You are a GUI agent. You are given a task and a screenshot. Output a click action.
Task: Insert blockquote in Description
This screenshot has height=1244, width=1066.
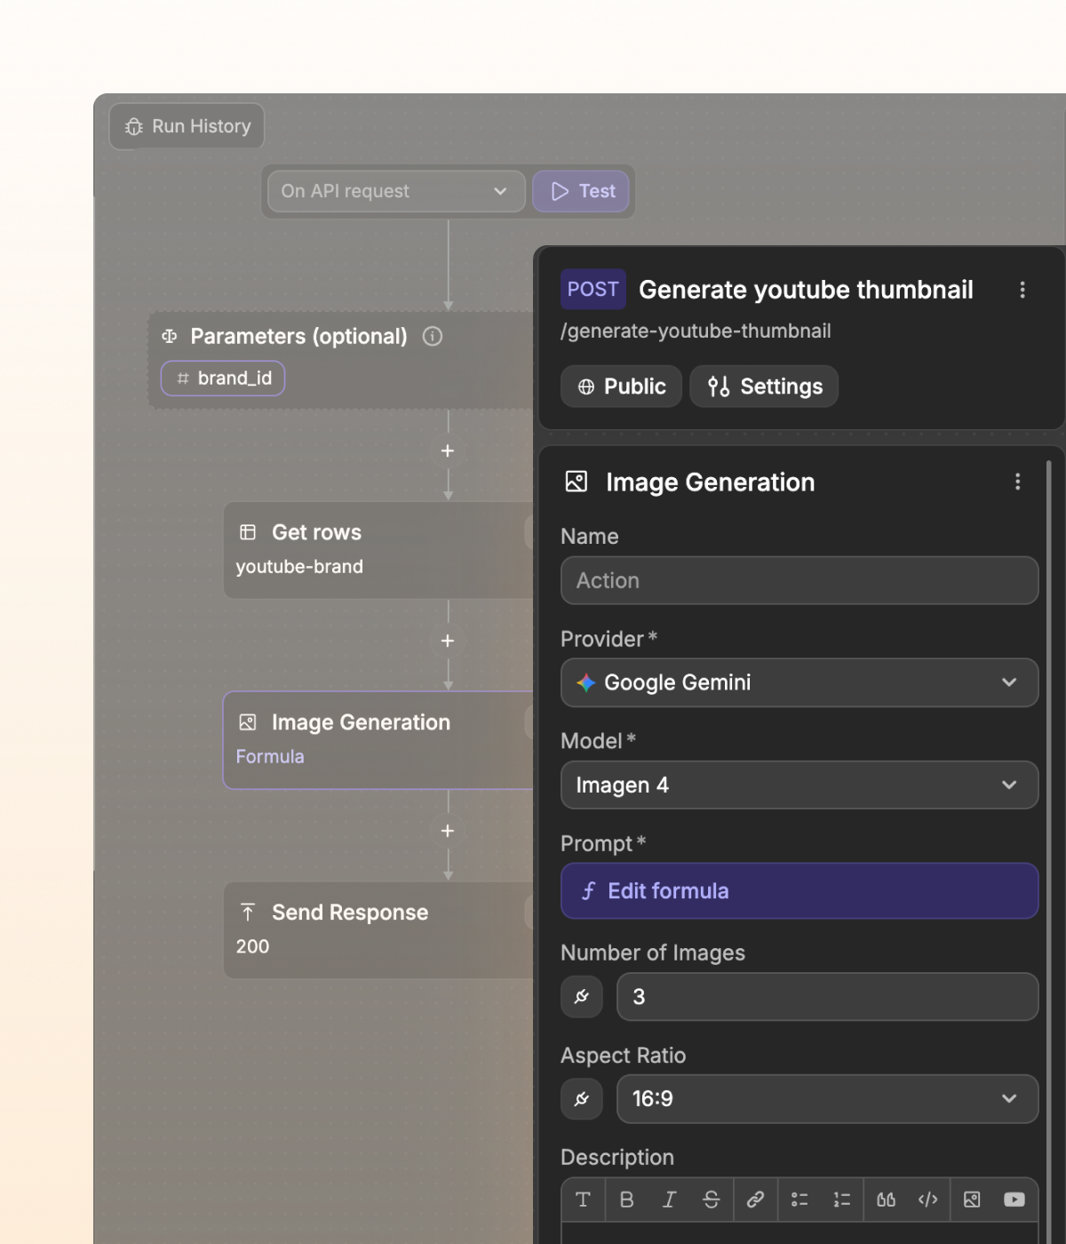(886, 1200)
